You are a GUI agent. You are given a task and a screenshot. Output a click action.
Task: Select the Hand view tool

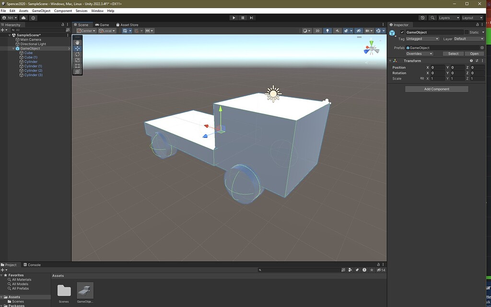[x=77, y=43]
